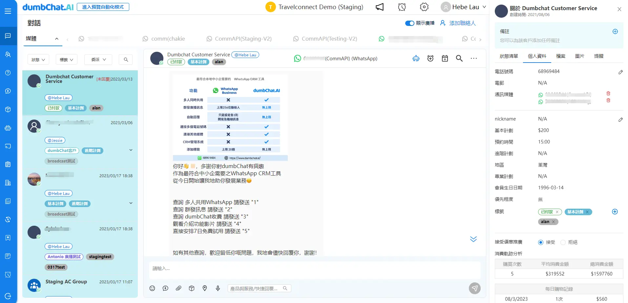Viewport: 628px width, 303px height.
Task: Click the message input field 請輸入...
Action: pos(314,270)
